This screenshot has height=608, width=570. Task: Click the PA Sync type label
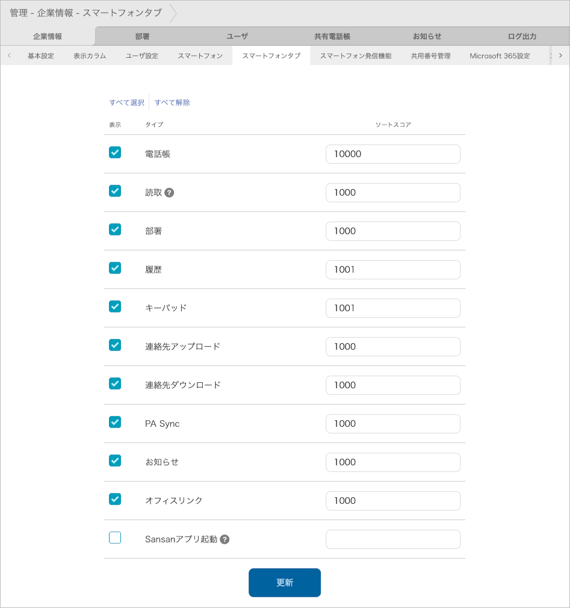[x=162, y=424]
